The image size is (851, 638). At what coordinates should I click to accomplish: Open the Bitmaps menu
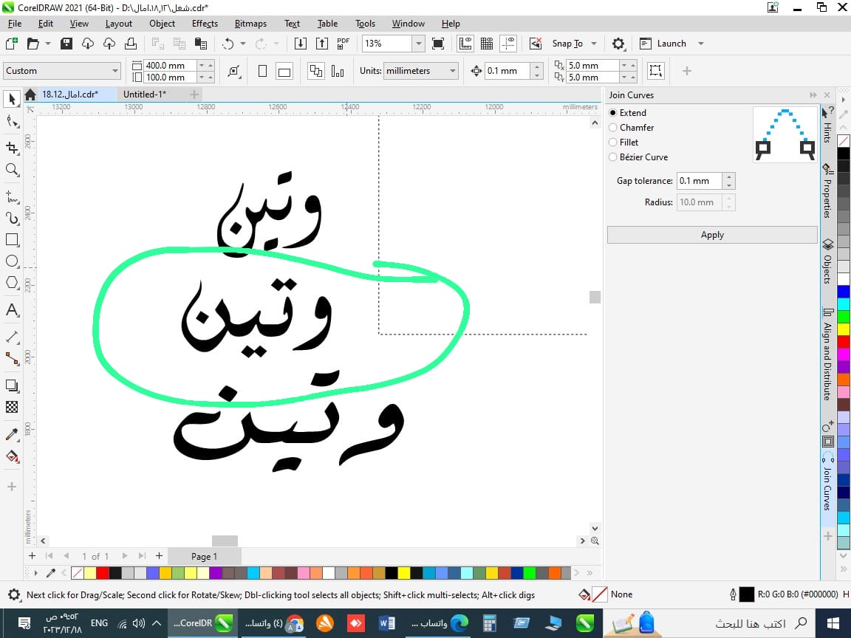tap(250, 24)
